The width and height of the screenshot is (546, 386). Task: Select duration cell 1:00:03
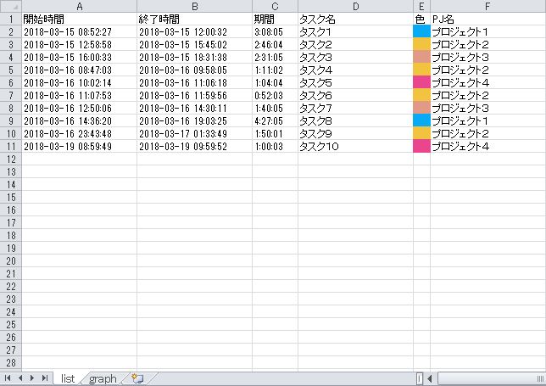tap(275, 146)
